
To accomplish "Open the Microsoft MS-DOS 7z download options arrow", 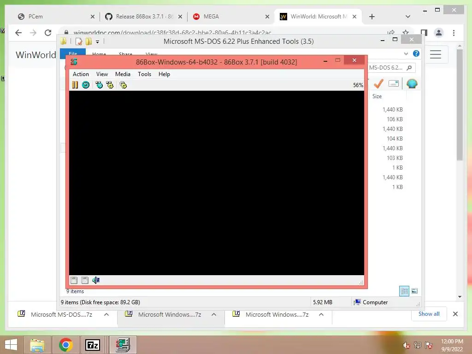I will point(106,314).
